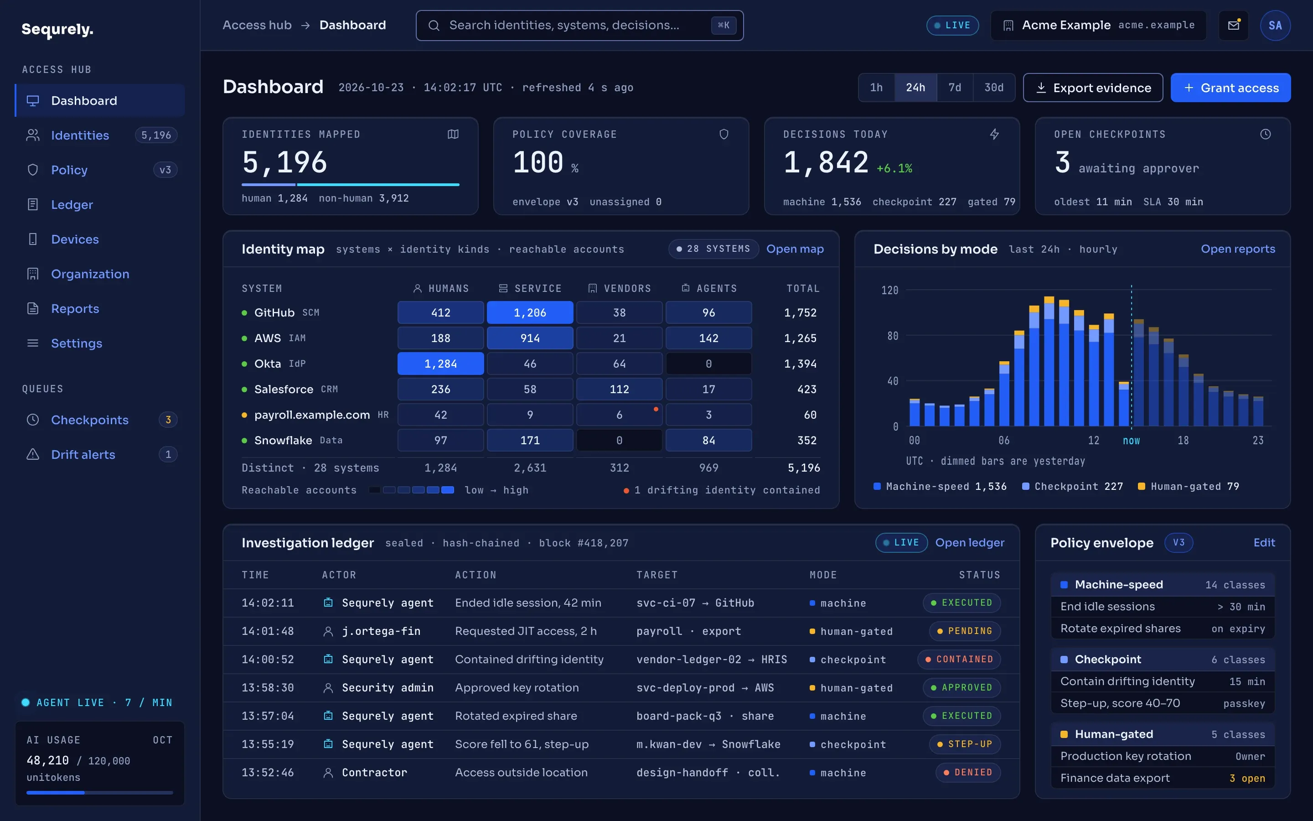Click the download icon in Export evidence

click(1041, 88)
